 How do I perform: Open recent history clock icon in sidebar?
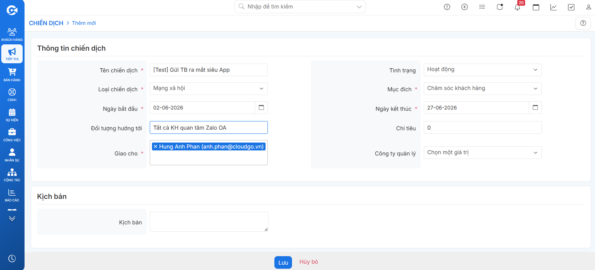tap(12, 258)
